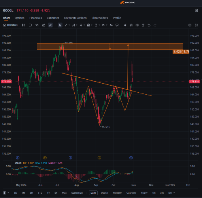Expand the arrow tool options
The image size is (202, 198).
tap(107, 25)
